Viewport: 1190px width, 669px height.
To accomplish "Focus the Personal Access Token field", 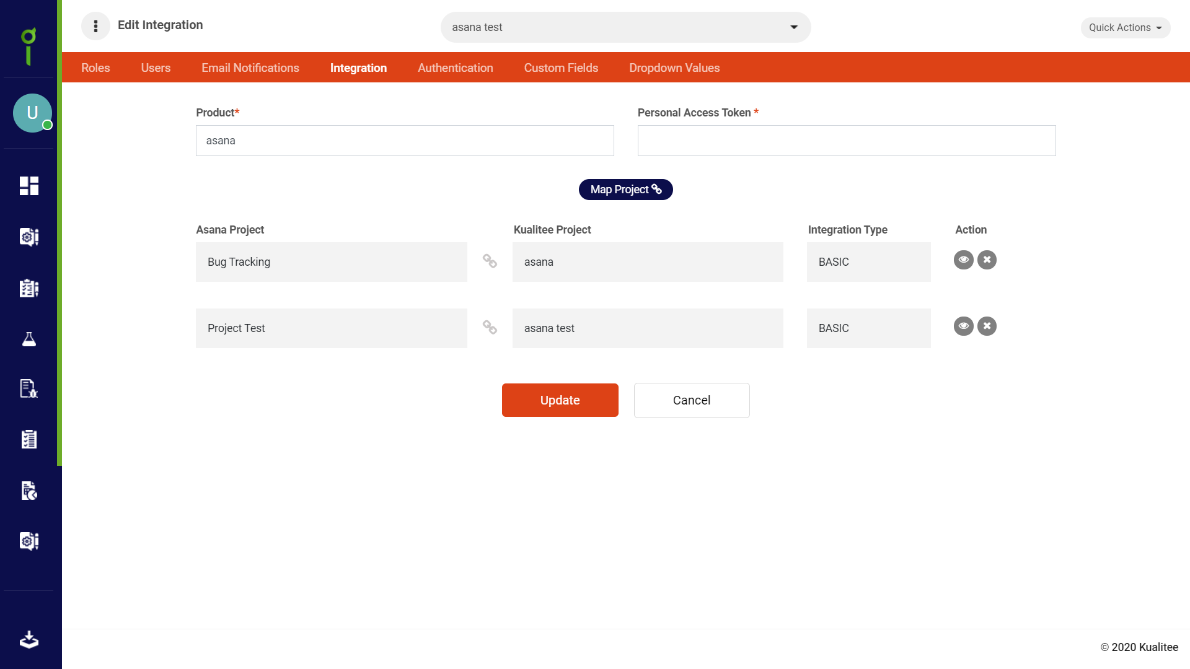I will [x=847, y=141].
